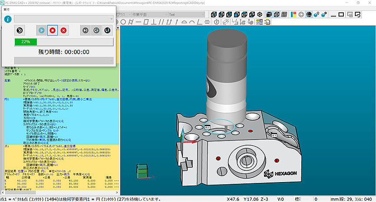Viewport: 376px width, 202px height.
Task: Select the arc profile icon
Action: pyautogui.click(x=192, y=22)
